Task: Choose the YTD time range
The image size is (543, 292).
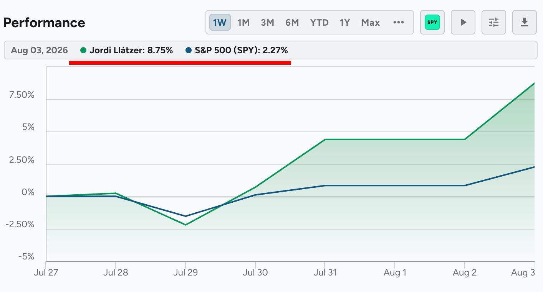Action: coord(320,23)
